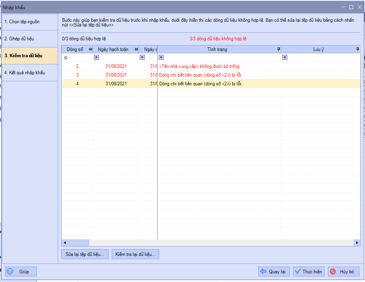Screen dimensions: 365x282
Task: Click the pin icon on Dòng số column
Action: tap(90, 49)
